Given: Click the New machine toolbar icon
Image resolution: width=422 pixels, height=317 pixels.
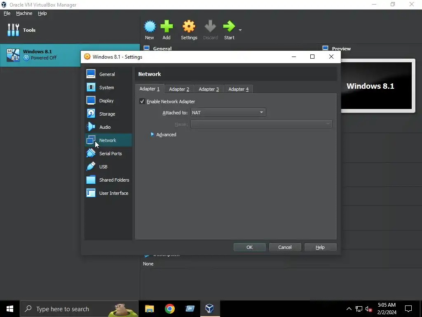Looking at the screenshot, I should pyautogui.click(x=150, y=26).
